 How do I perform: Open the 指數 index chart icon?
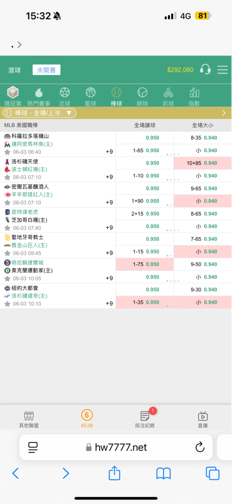194,93
